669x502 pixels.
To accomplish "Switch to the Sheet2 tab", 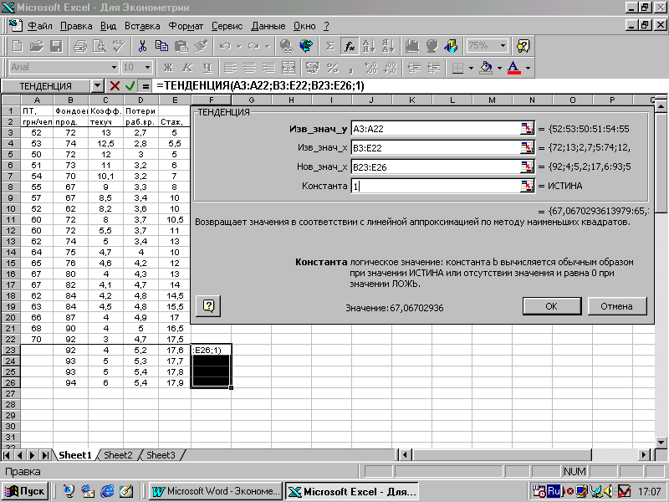I will [x=118, y=455].
